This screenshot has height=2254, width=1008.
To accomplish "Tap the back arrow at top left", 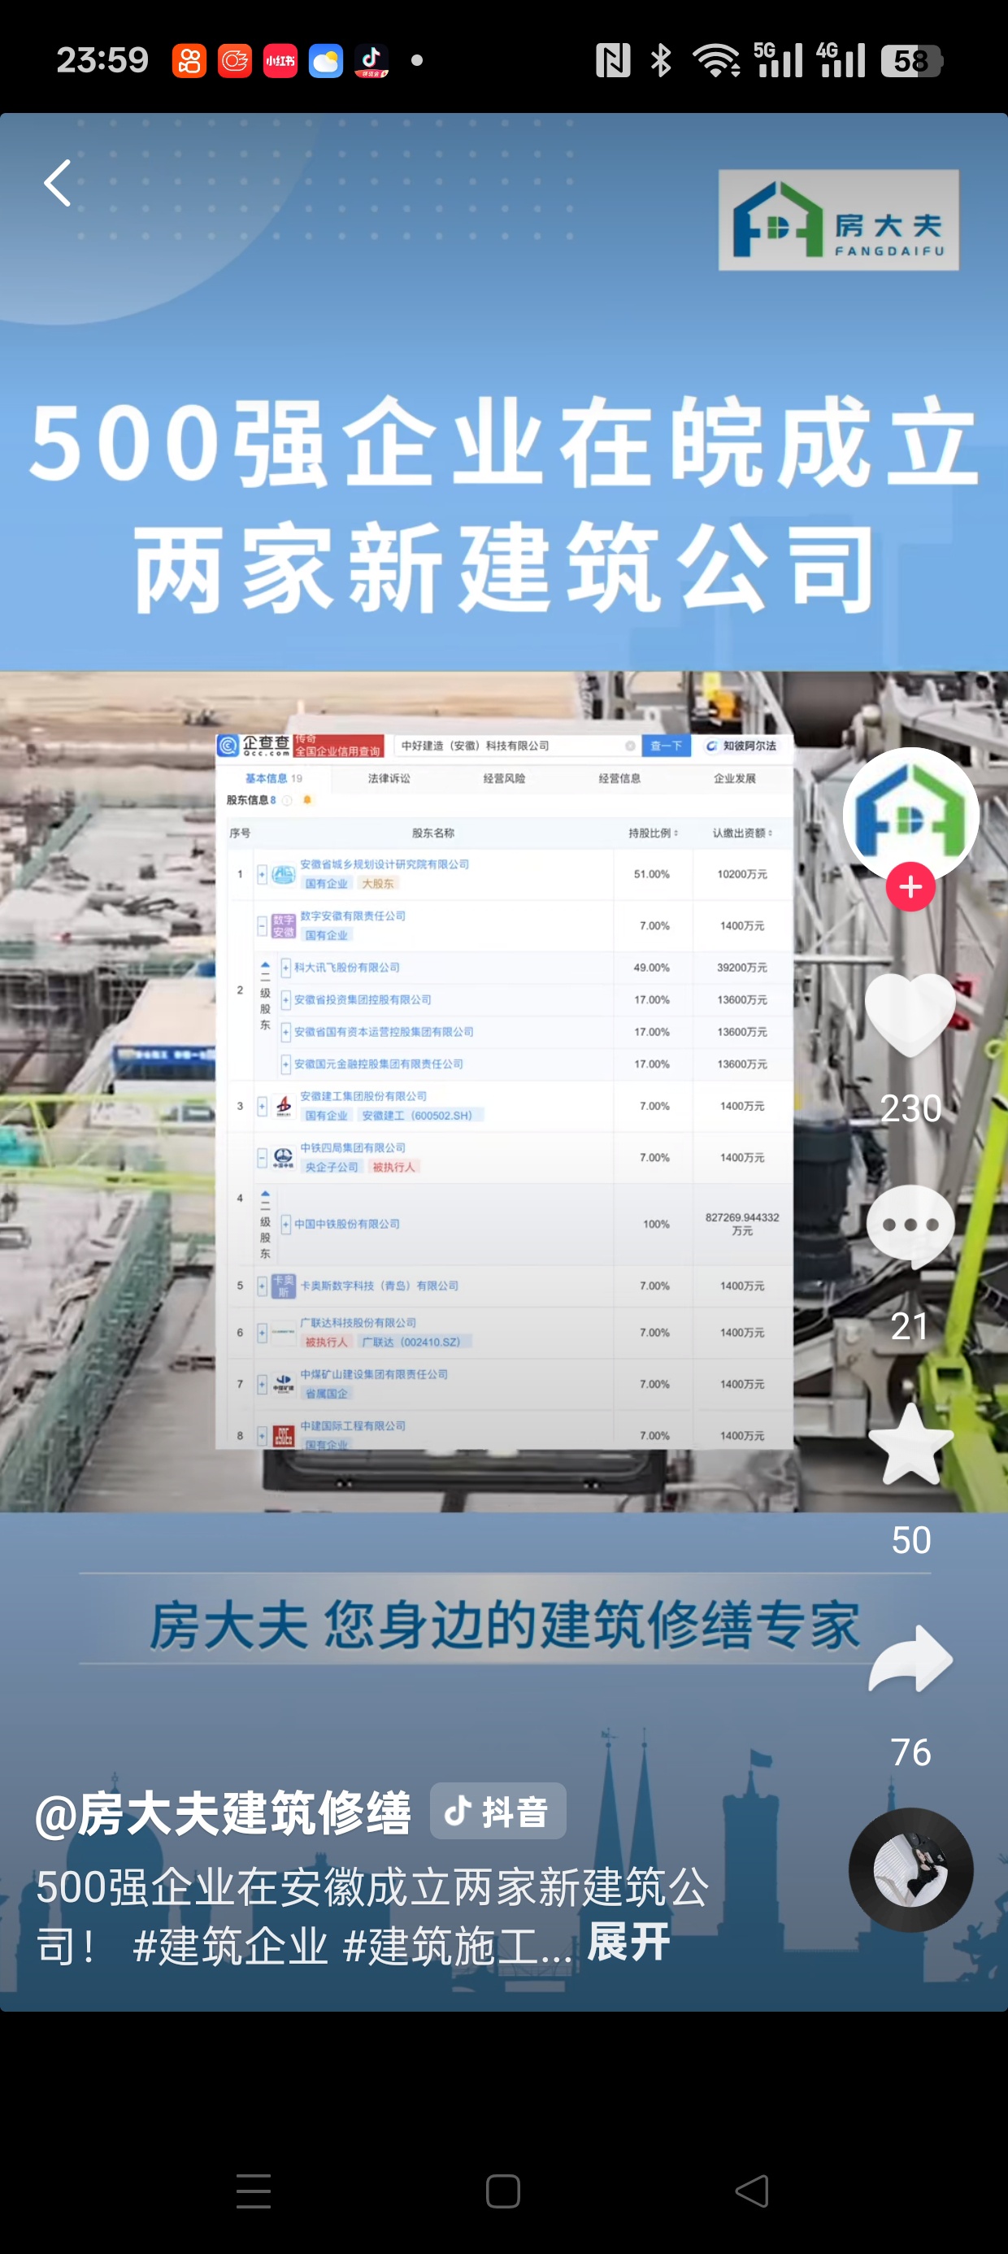I will [58, 183].
